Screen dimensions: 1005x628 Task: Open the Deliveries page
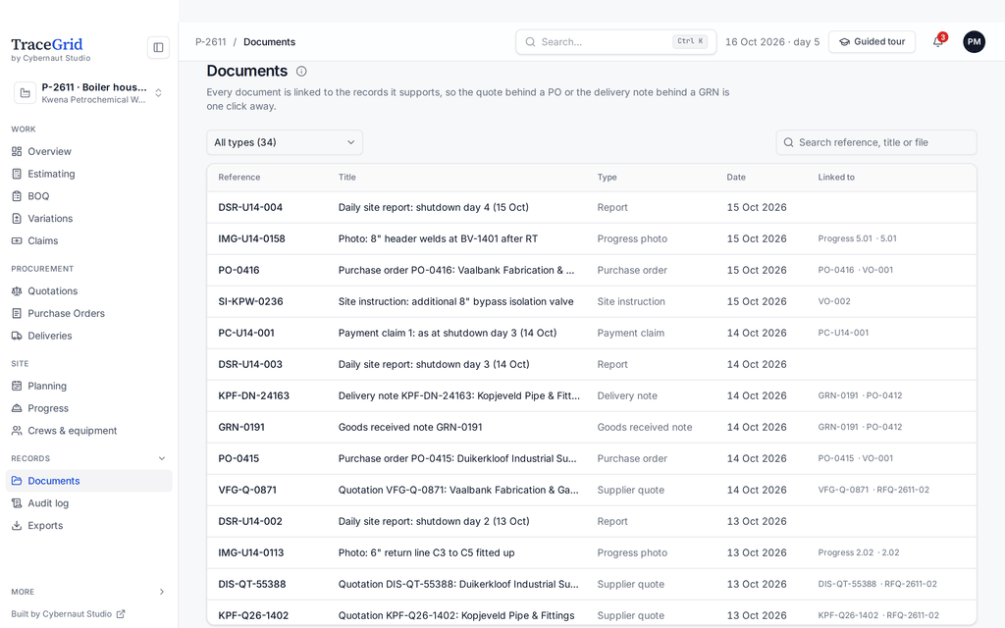[89, 336]
